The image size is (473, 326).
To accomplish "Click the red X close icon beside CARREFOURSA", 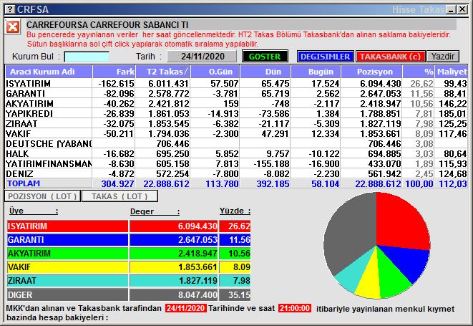I will click(x=13, y=27).
